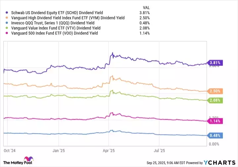Image resolution: width=238 pixels, height=167 pixels.
Task: Click the purple SCHD legend dot
Action: click(x=7, y=12)
